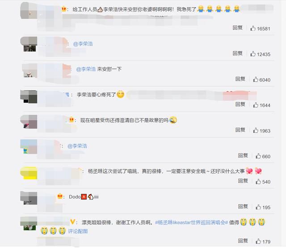Image resolution: width=286 pixels, height=248 pixels.
Task: Click thumbs-up on the 12435-like comment
Action: 253,54
